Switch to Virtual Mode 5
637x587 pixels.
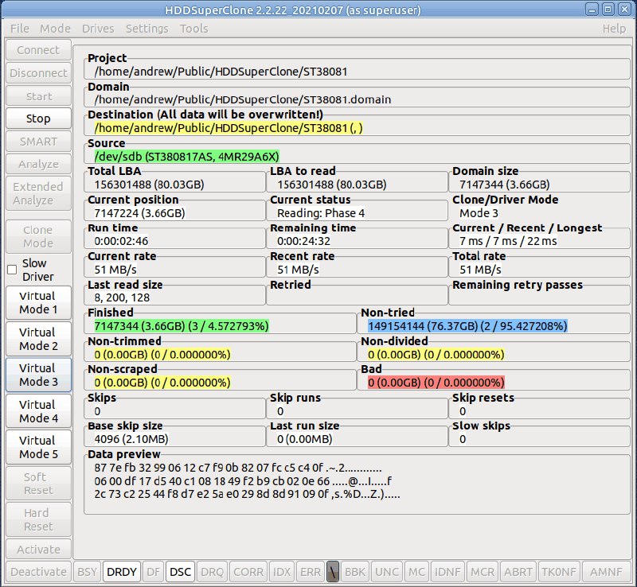[38, 447]
